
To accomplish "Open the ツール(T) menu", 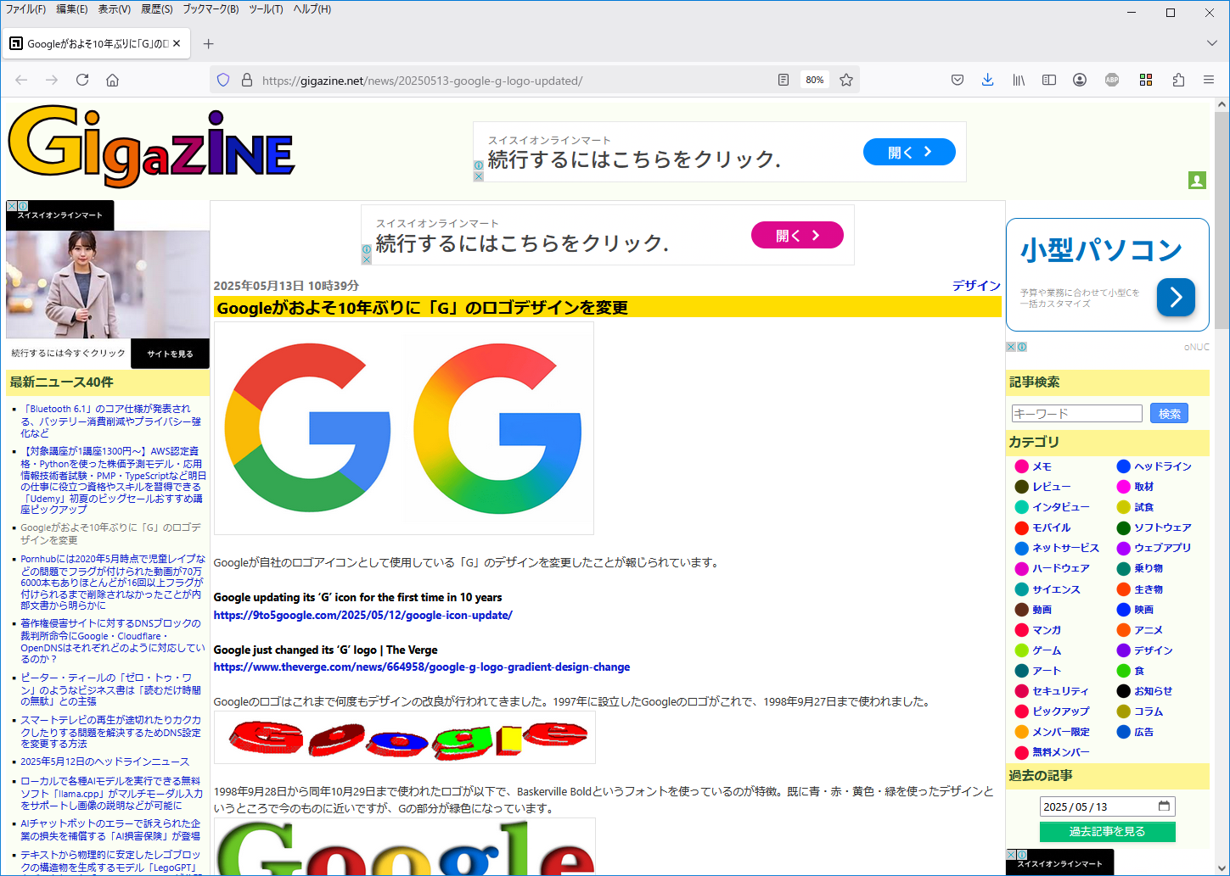I will [x=267, y=9].
